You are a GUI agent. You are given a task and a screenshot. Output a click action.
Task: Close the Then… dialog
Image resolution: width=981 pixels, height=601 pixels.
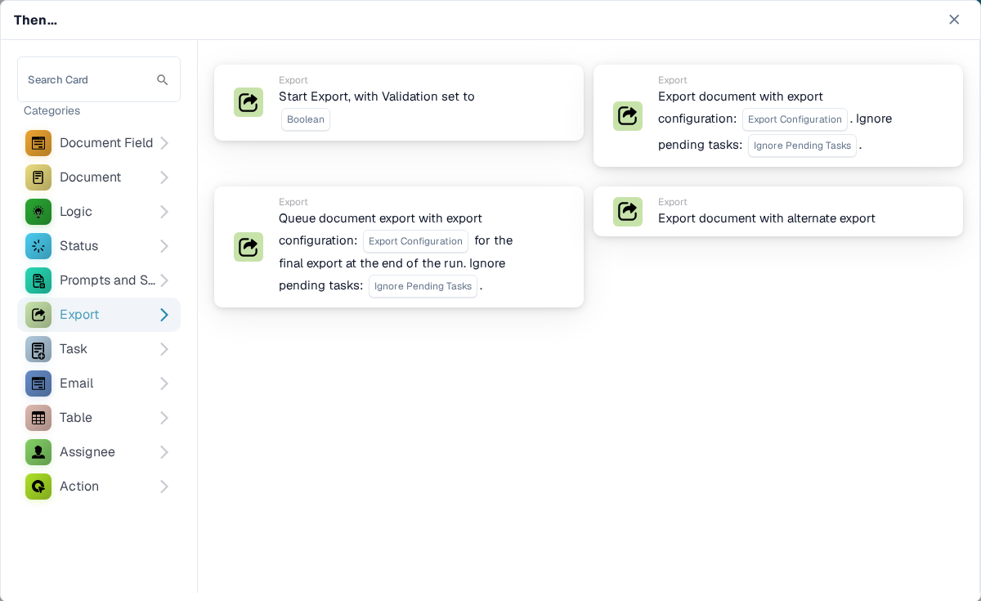[954, 20]
